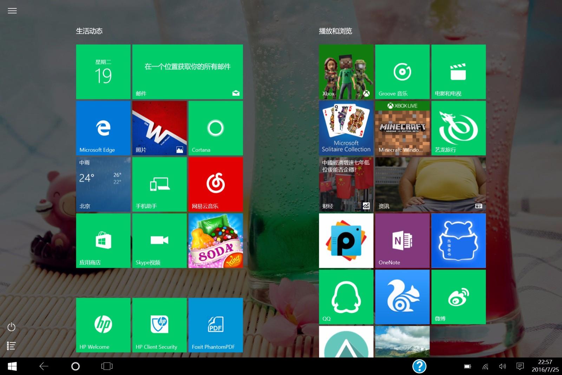Open the Cortana tile
The image size is (562, 375).
pos(216,128)
